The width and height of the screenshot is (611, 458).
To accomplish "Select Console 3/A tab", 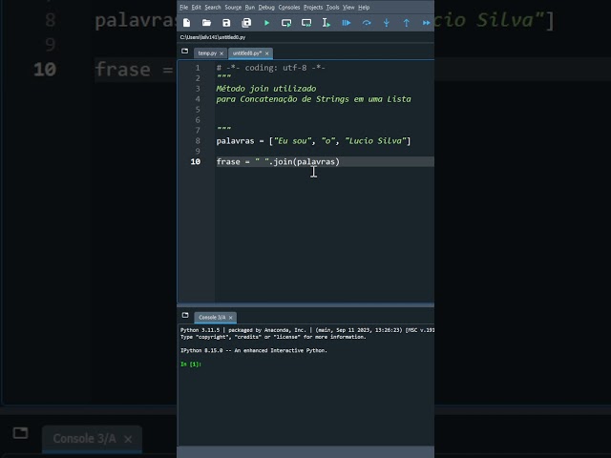I will pos(212,318).
